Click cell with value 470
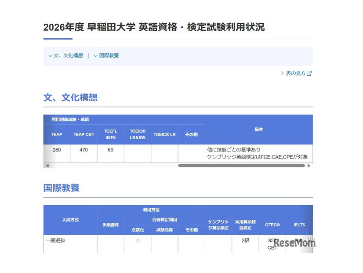This screenshot has width=363, height=273. click(84, 154)
